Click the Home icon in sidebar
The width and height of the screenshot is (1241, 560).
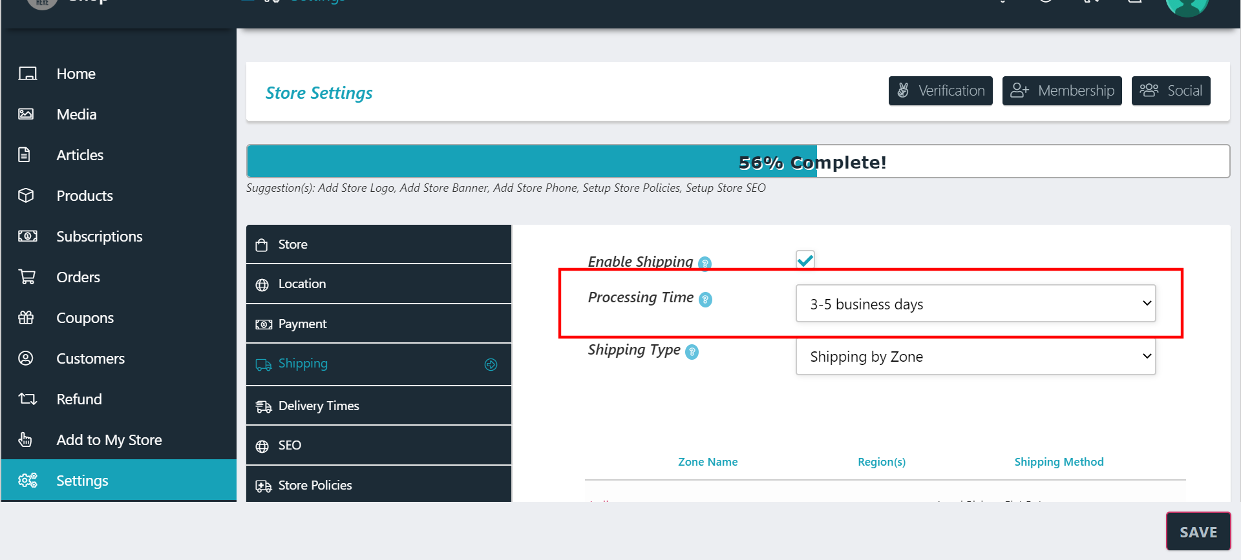pyautogui.click(x=27, y=74)
